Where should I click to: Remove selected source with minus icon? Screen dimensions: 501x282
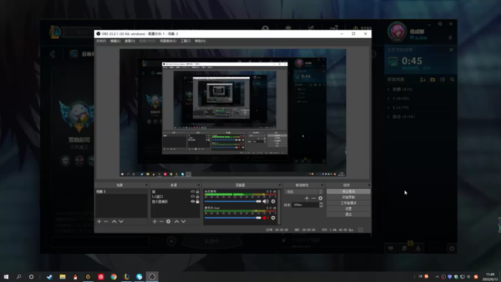[161, 221]
